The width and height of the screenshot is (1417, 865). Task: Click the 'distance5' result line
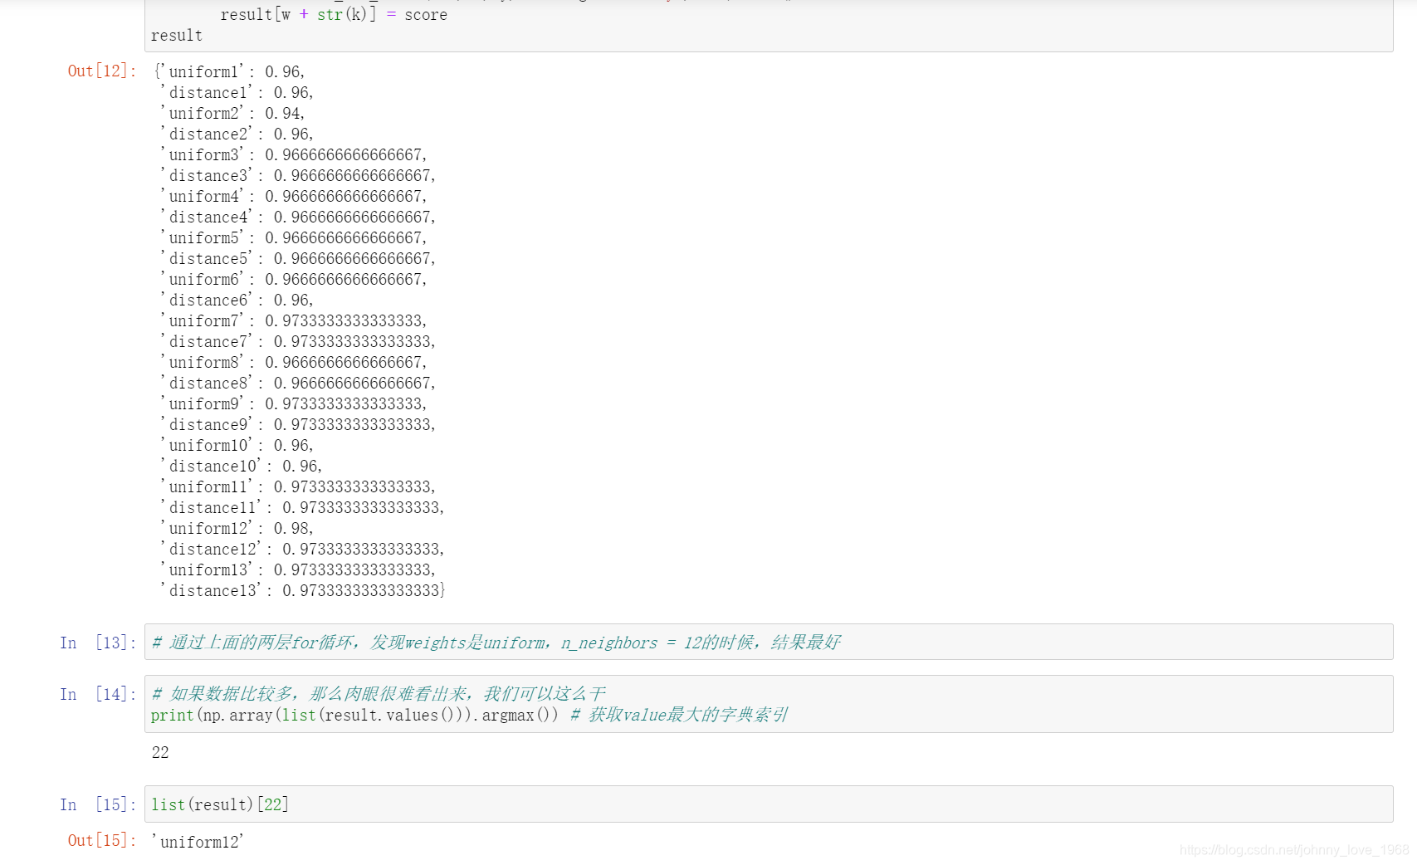click(297, 258)
